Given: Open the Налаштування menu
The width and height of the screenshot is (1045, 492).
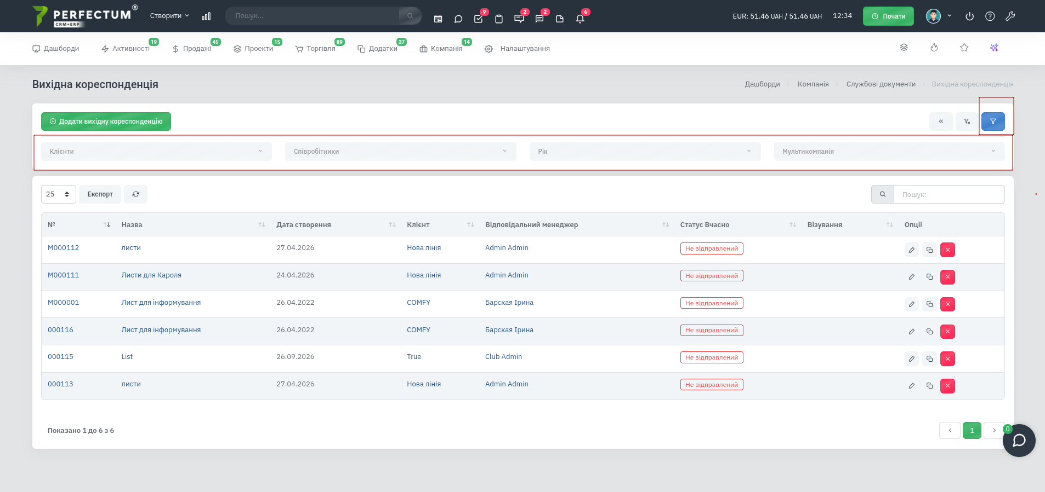Looking at the screenshot, I should (x=517, y=49).
